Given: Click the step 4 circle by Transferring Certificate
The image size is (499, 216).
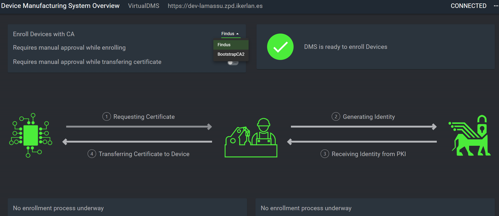Looking at the screenshot, I should [x=92, y=154].
